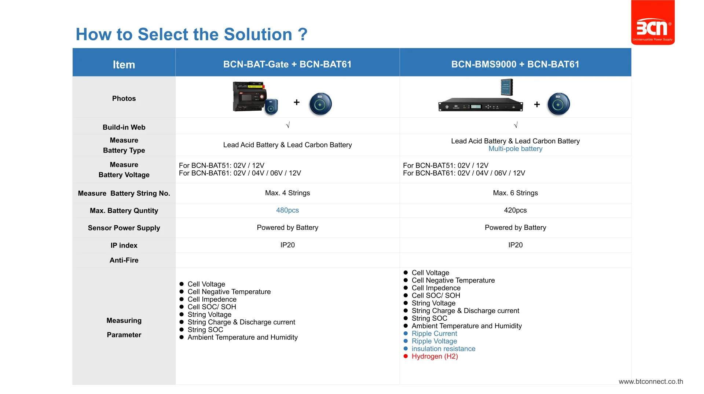Click the 'Max. Battery Quntity' label
Image resolution: width=704 pixels, height=394 pixels.
click(x=124, y=210)
